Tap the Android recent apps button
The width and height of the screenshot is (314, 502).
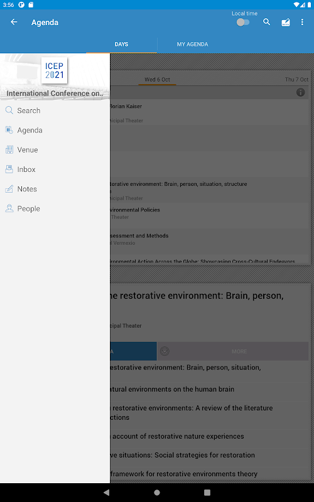pyautogui.click(x=207, y=493)
